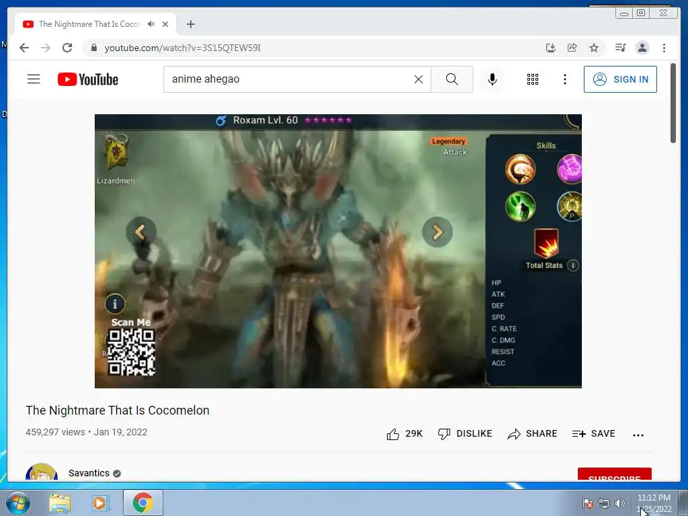Open the Windows Start menu

click(17, 503)
